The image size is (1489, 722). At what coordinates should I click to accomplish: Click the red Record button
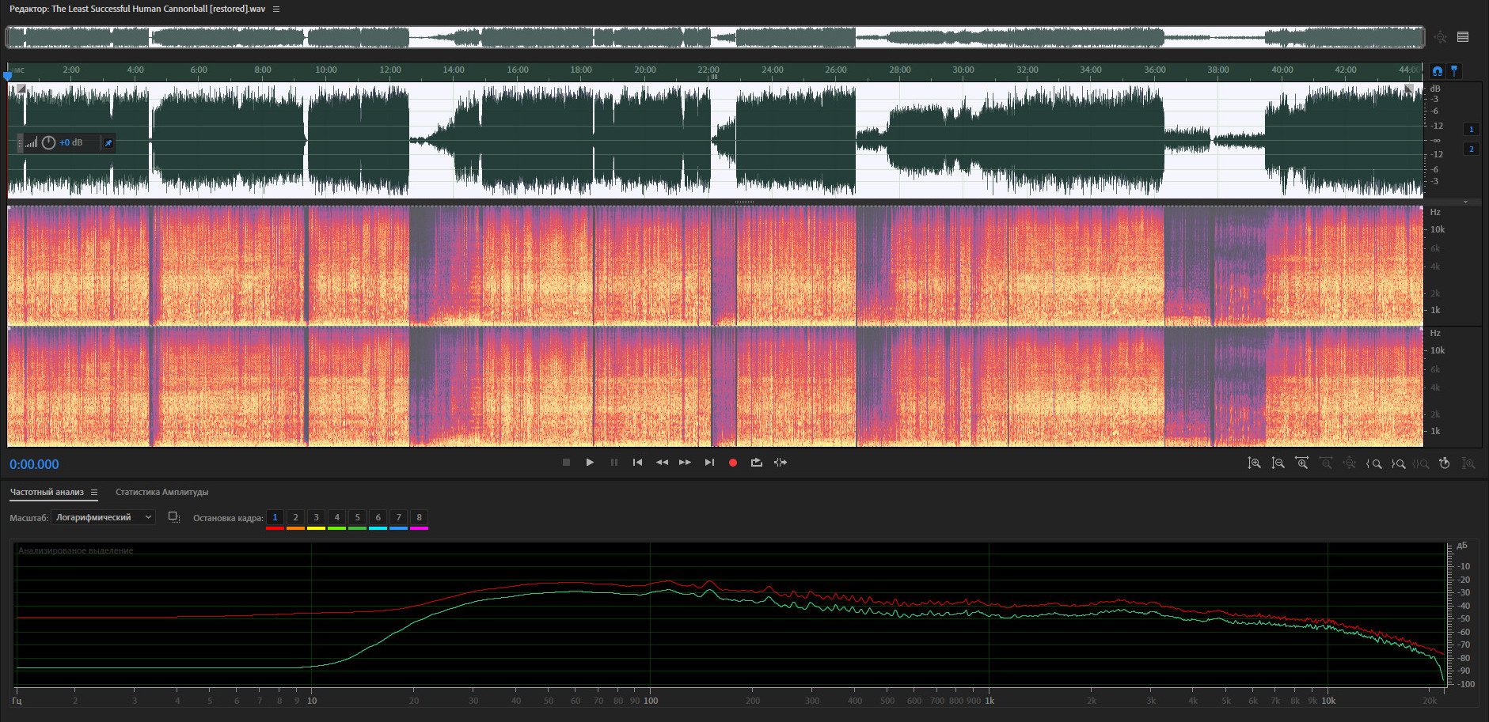click(x=733, y=463)
